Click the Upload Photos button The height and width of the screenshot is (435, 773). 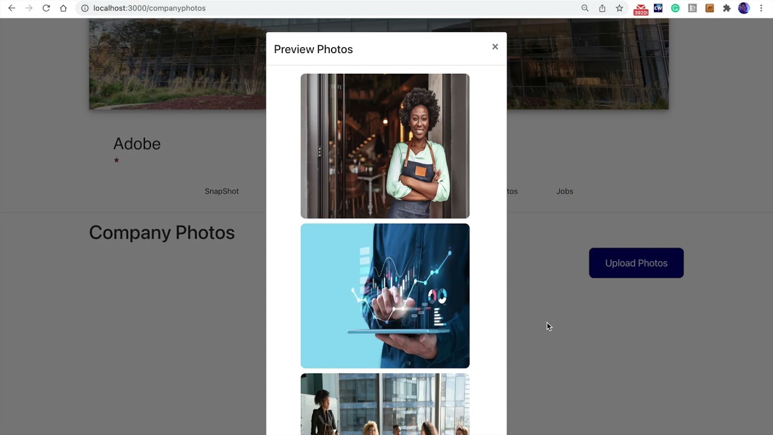click(x=636, y=263)
